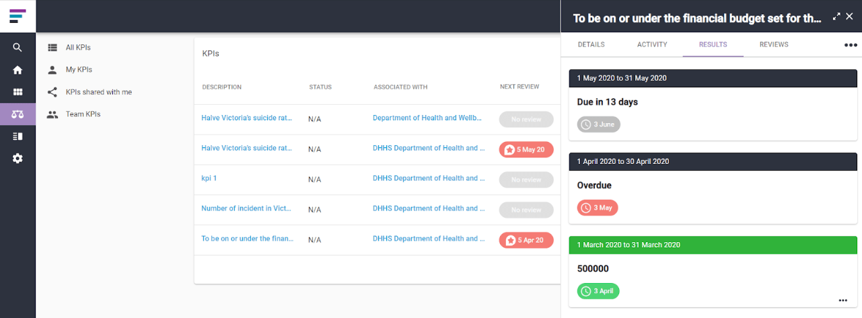This screenshot has height=318, width=862.
Task: Click the All KPIs list icon
Action: (x=52, y=48)
